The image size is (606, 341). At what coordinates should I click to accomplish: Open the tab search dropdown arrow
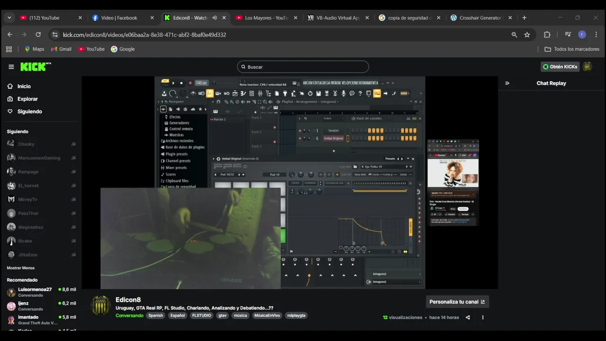9,18
